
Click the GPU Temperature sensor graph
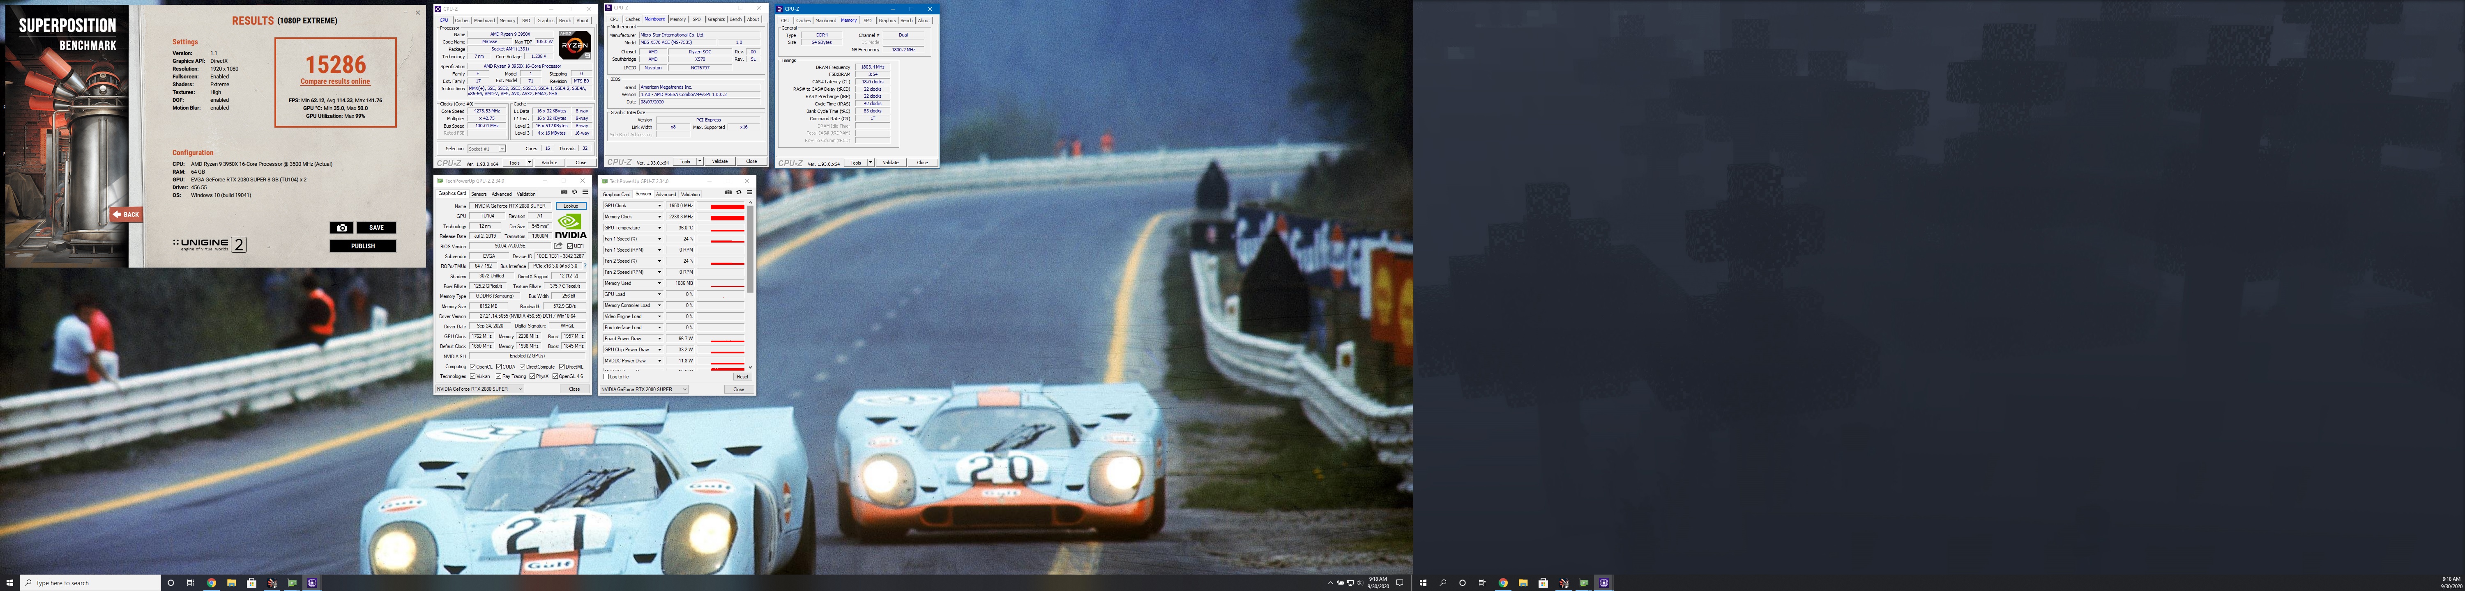pyautogui.click(x=721, y=228)
